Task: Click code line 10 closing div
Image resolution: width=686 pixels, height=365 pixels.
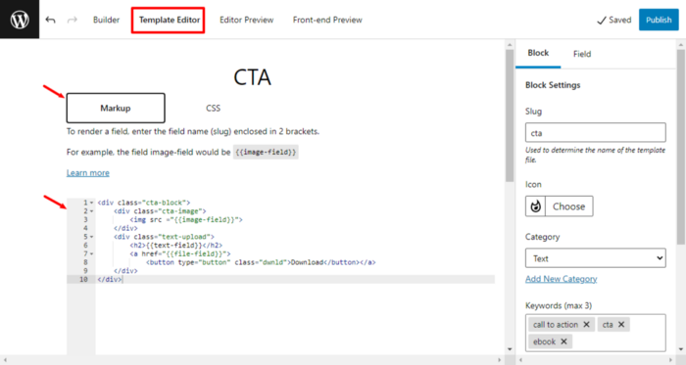Action: point(110,280)
